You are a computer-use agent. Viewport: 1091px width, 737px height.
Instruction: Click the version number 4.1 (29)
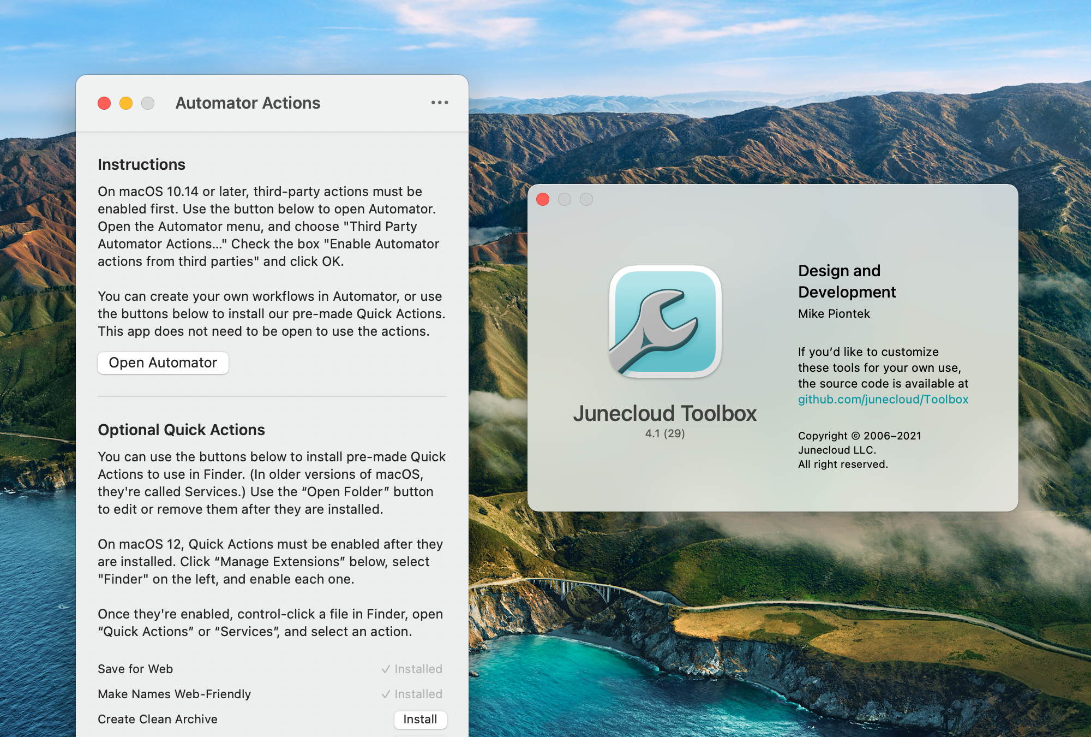pyautogui.click(x=665, y=433)
